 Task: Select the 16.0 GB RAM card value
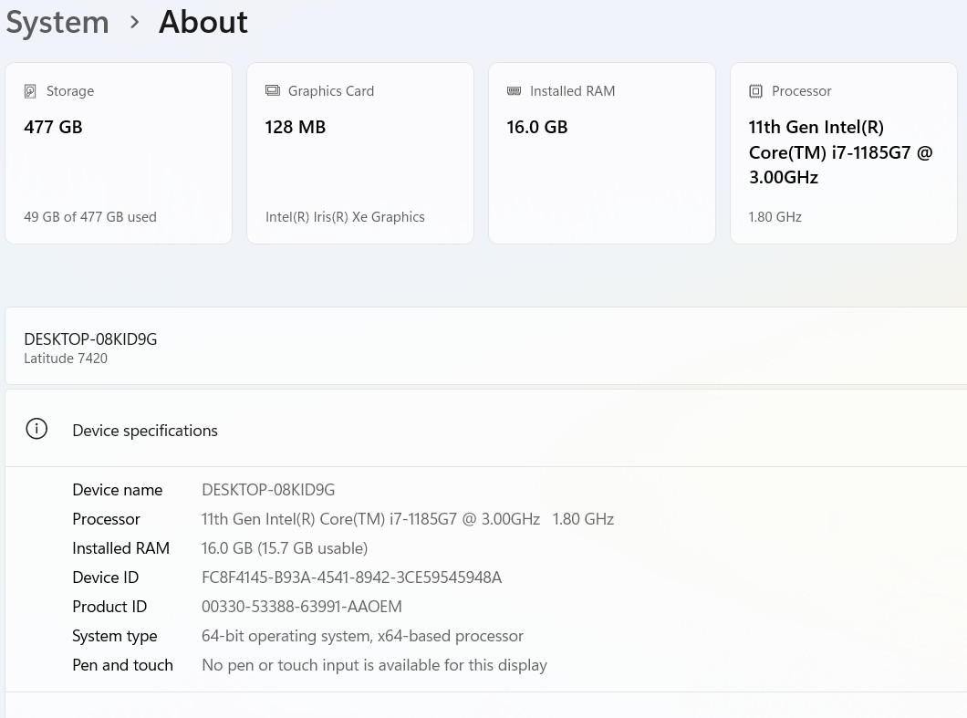pyautogui.click(x=537, y=127)
